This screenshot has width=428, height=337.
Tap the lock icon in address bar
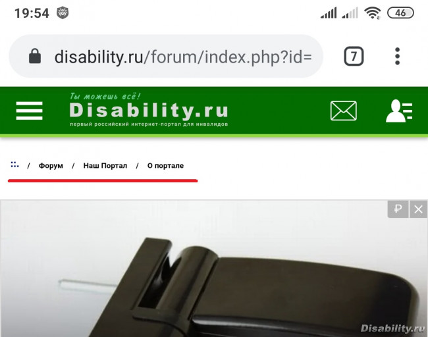point(35,56)
